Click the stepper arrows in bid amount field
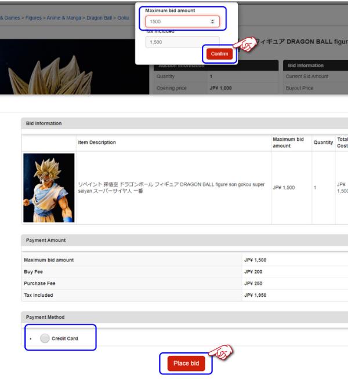This screenshot has height=379, width=348. click(212, 22)
